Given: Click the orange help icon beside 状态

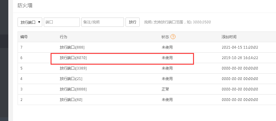Looking at the screenshot, I should pos(173,37).
